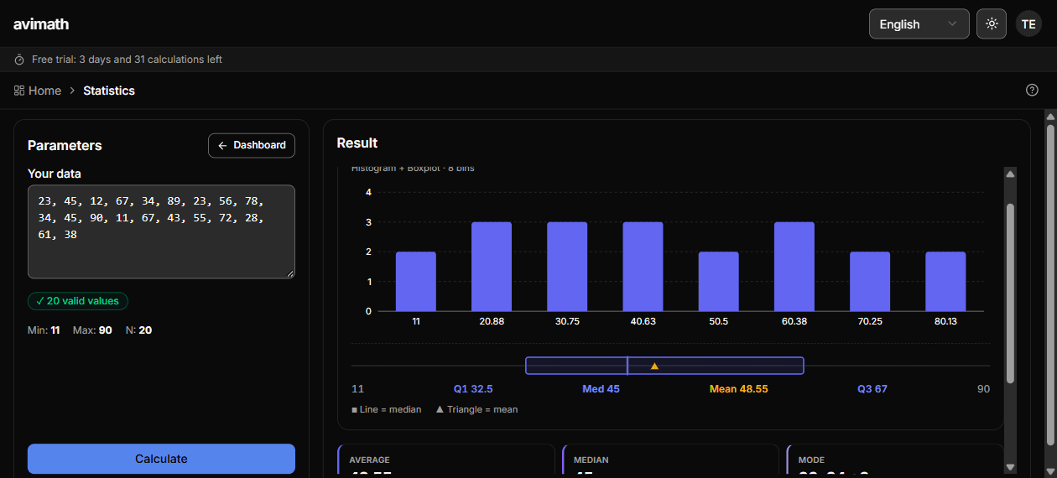Click the histogram bar labeled 50.5
Image resolution: width=1057 pixels, height=478 pixels.
coord(719,282)
